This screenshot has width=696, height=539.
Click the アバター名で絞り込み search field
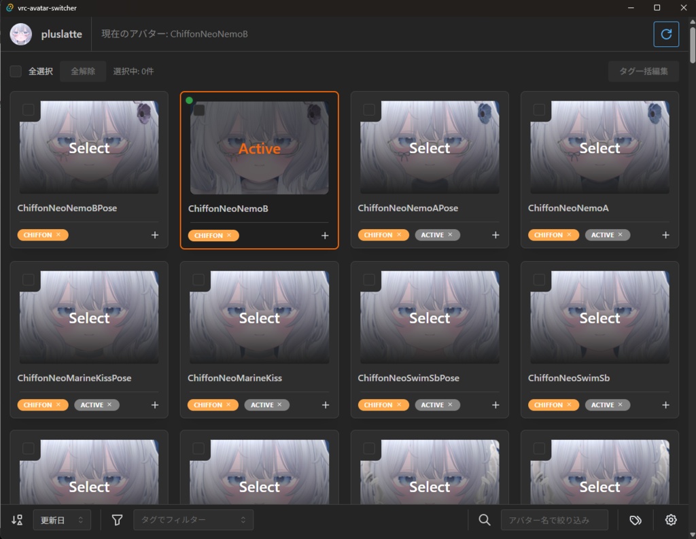point(554,519)
